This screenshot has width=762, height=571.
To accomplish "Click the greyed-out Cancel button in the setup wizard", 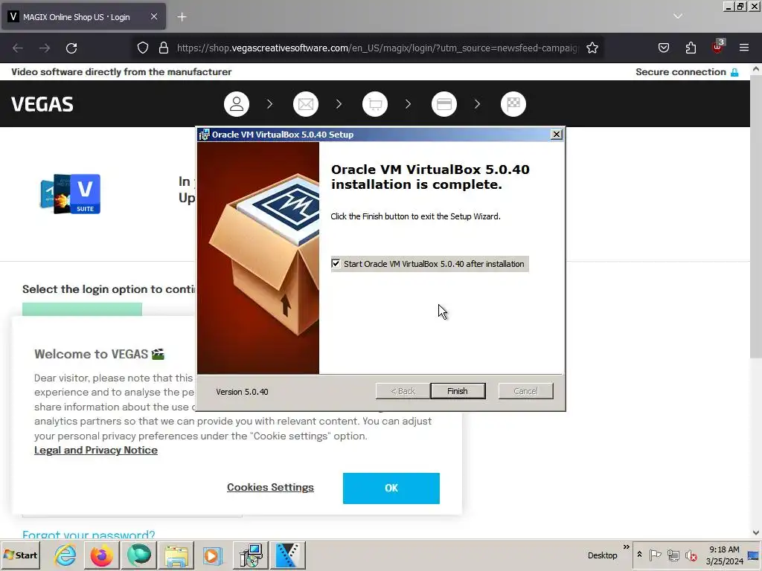I will pyautogui.click(x=526, y=391).
